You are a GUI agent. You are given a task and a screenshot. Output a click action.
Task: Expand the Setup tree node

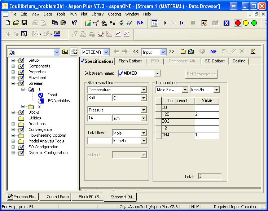point(13,60)
